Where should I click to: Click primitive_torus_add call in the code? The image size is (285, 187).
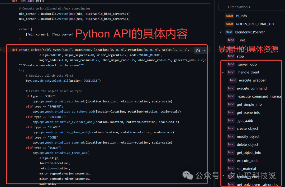pyautogui.click(x=71, y=153)
